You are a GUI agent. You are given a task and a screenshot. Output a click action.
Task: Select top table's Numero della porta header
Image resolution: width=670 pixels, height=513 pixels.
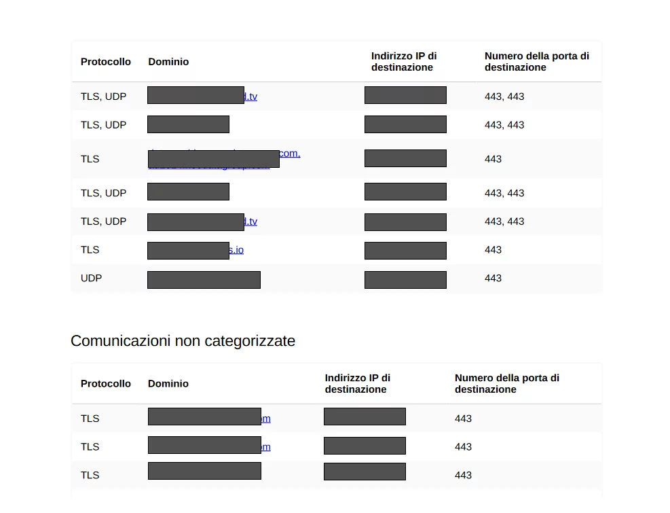click(537, 62)
